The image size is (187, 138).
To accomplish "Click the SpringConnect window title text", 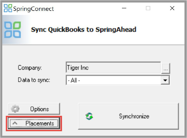I will click(33, 9).
